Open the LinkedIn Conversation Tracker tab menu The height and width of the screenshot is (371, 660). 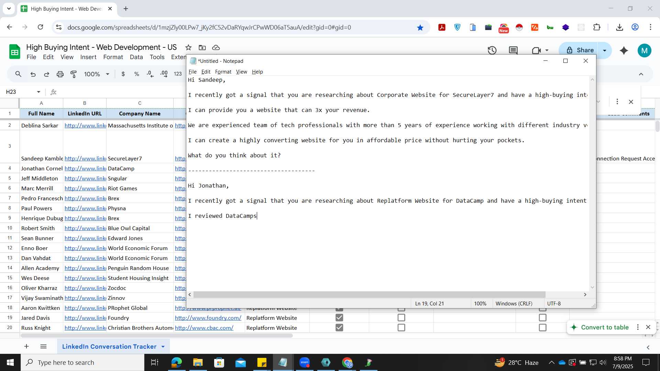point(163,347)
